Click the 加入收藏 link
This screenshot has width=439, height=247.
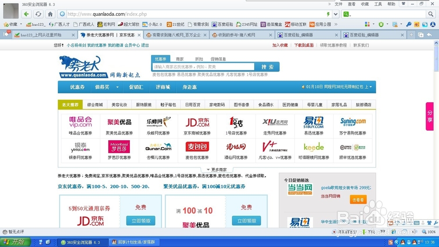click(x=280, y=45)
